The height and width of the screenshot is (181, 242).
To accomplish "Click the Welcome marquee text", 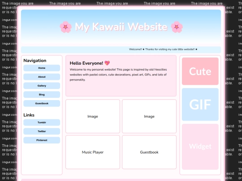I will pos(163,50).
